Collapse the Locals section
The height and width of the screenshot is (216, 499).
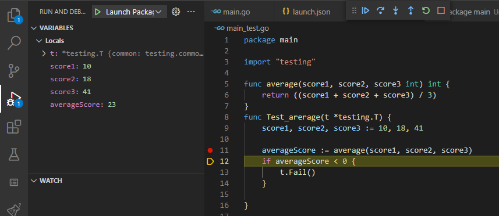pos(39,41)
